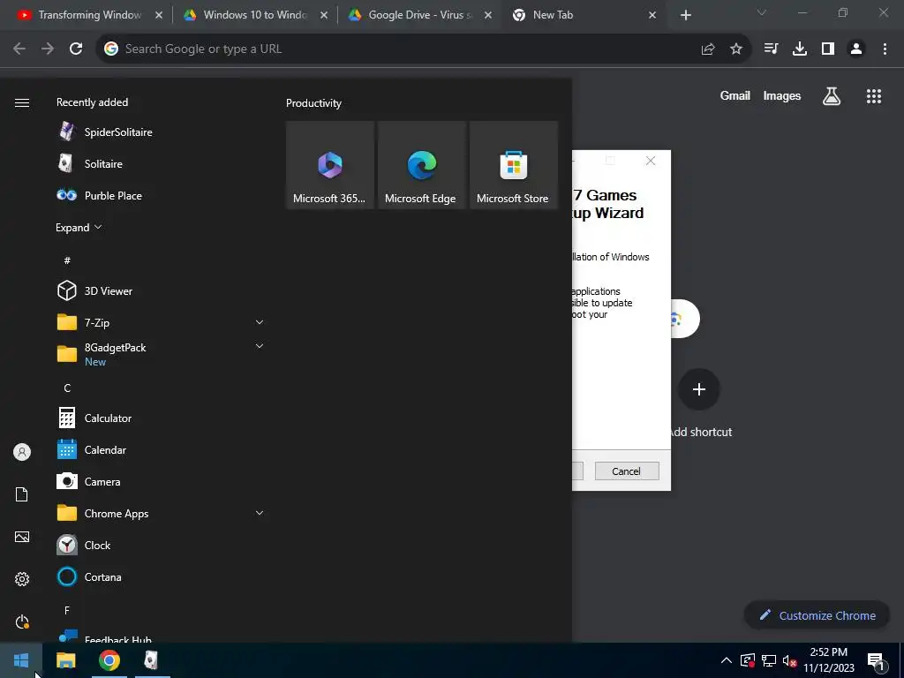Click the Start menu hamburger icon
The height and width of the screenshot is (678, 904).
tap(22, 102)
